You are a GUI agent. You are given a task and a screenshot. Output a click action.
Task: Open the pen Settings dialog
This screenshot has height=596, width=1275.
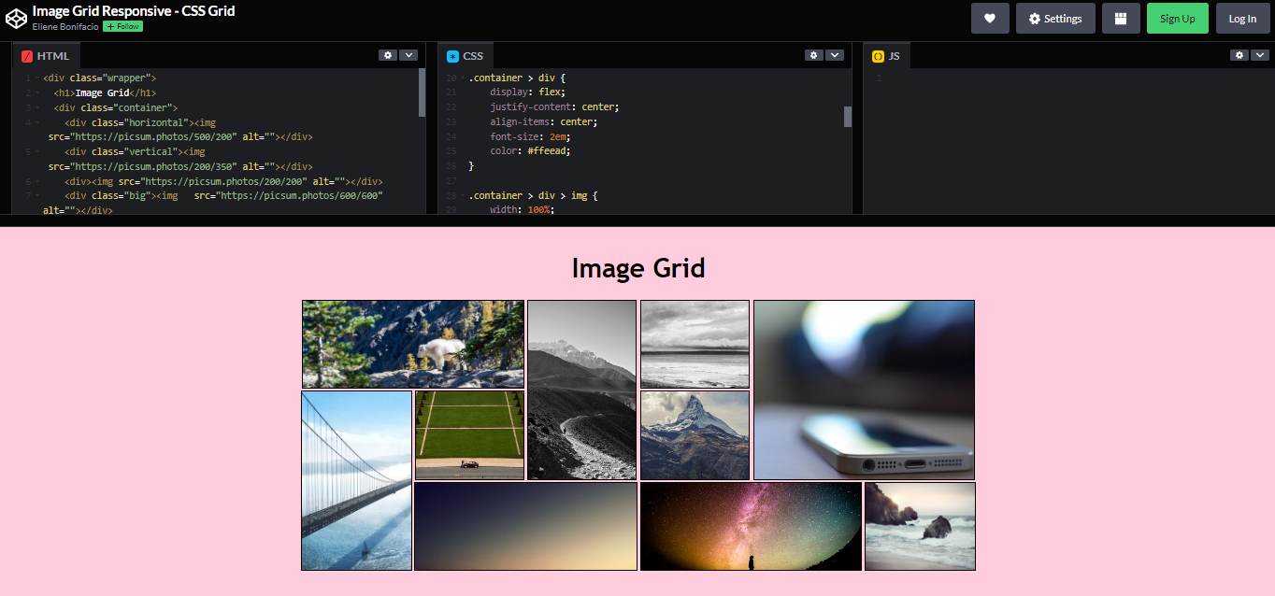[1055, 18]
